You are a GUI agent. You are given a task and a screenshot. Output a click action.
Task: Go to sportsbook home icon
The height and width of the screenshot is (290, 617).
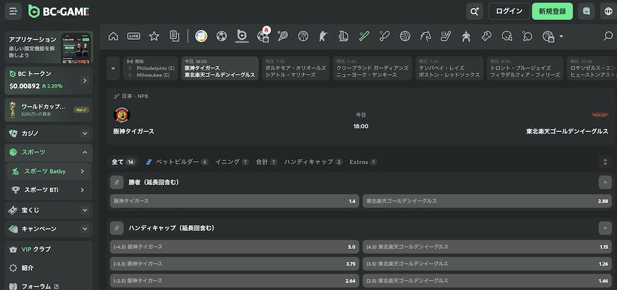(x=113, y=36)
